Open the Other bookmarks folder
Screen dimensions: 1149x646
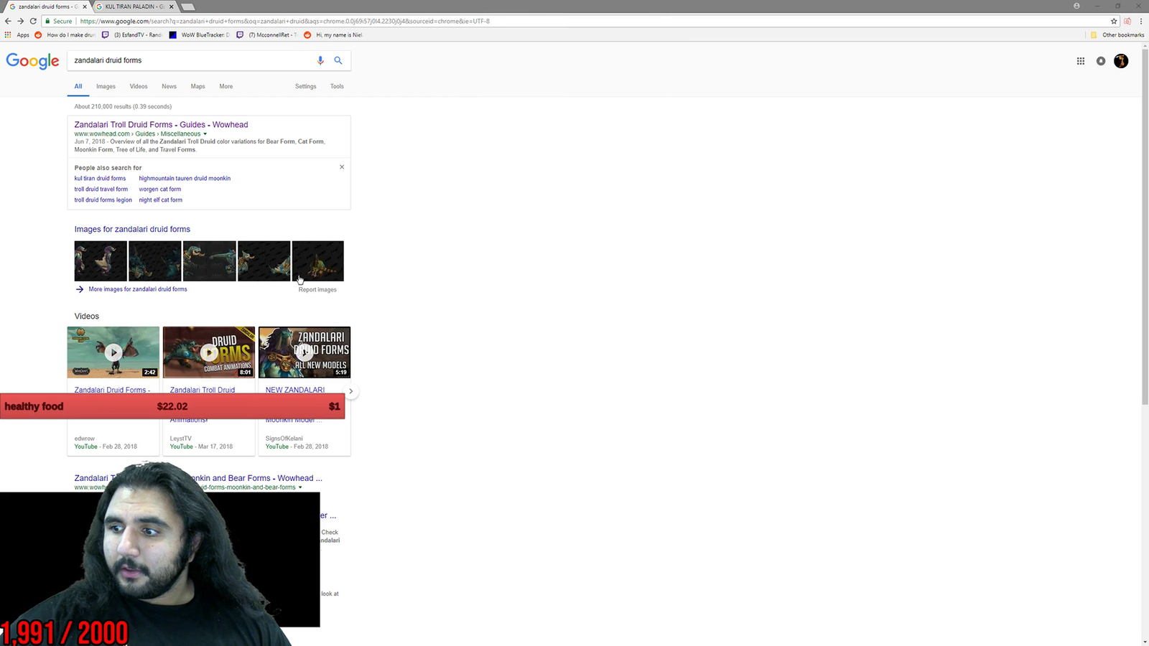[1117, 34]
